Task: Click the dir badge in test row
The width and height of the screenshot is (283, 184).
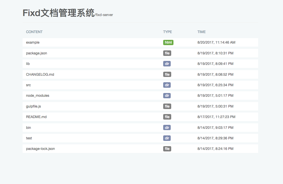Action: 167,138
